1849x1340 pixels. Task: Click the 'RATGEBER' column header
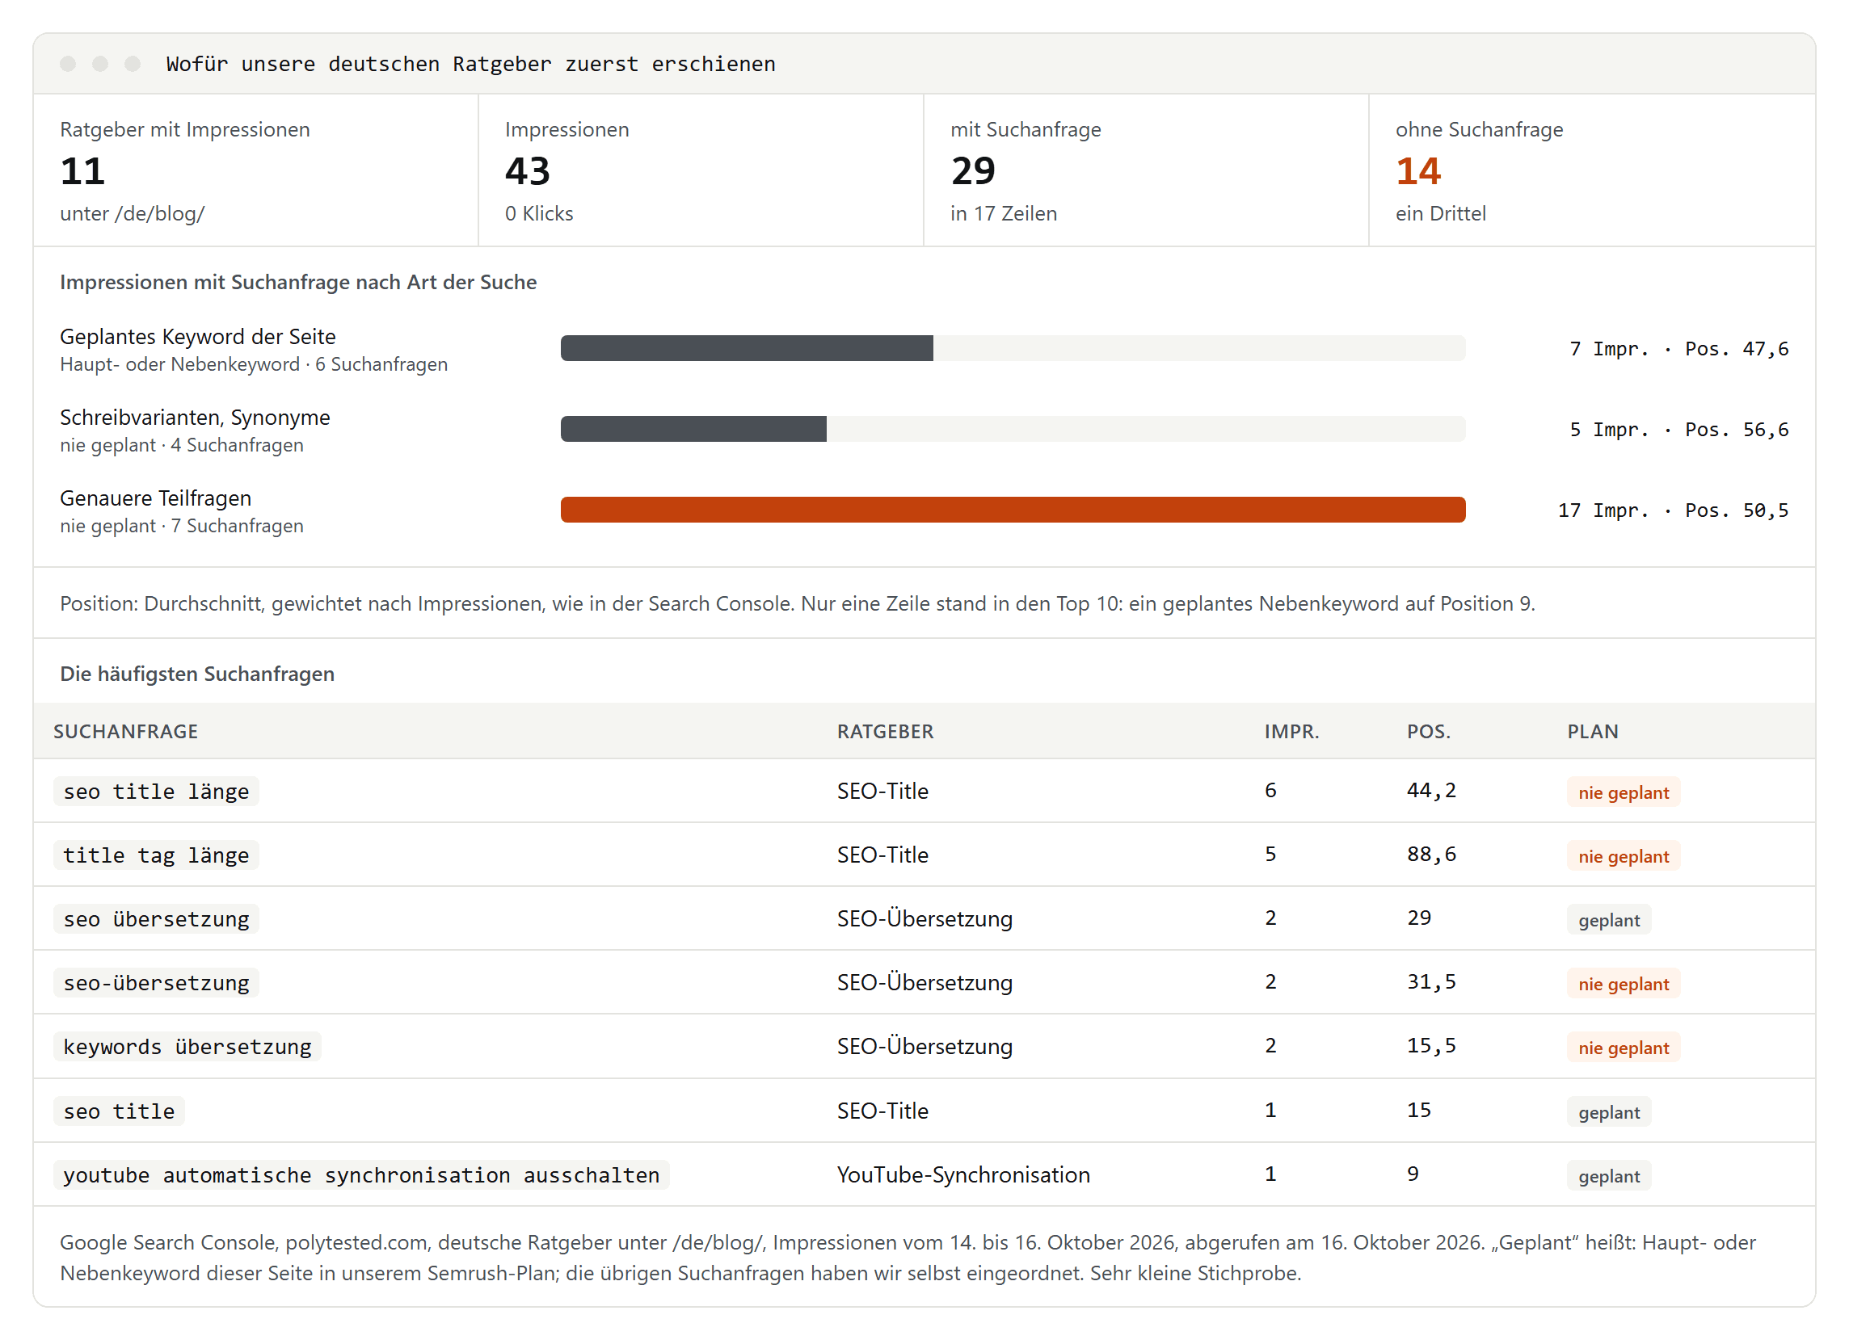tap(886, 731)
